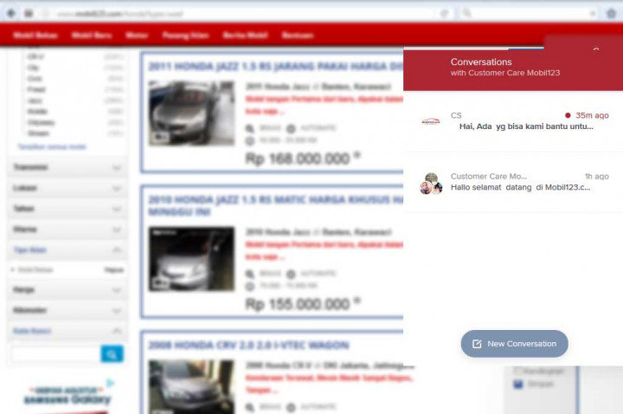Click the Customer Care group avatar

(431, 184)
